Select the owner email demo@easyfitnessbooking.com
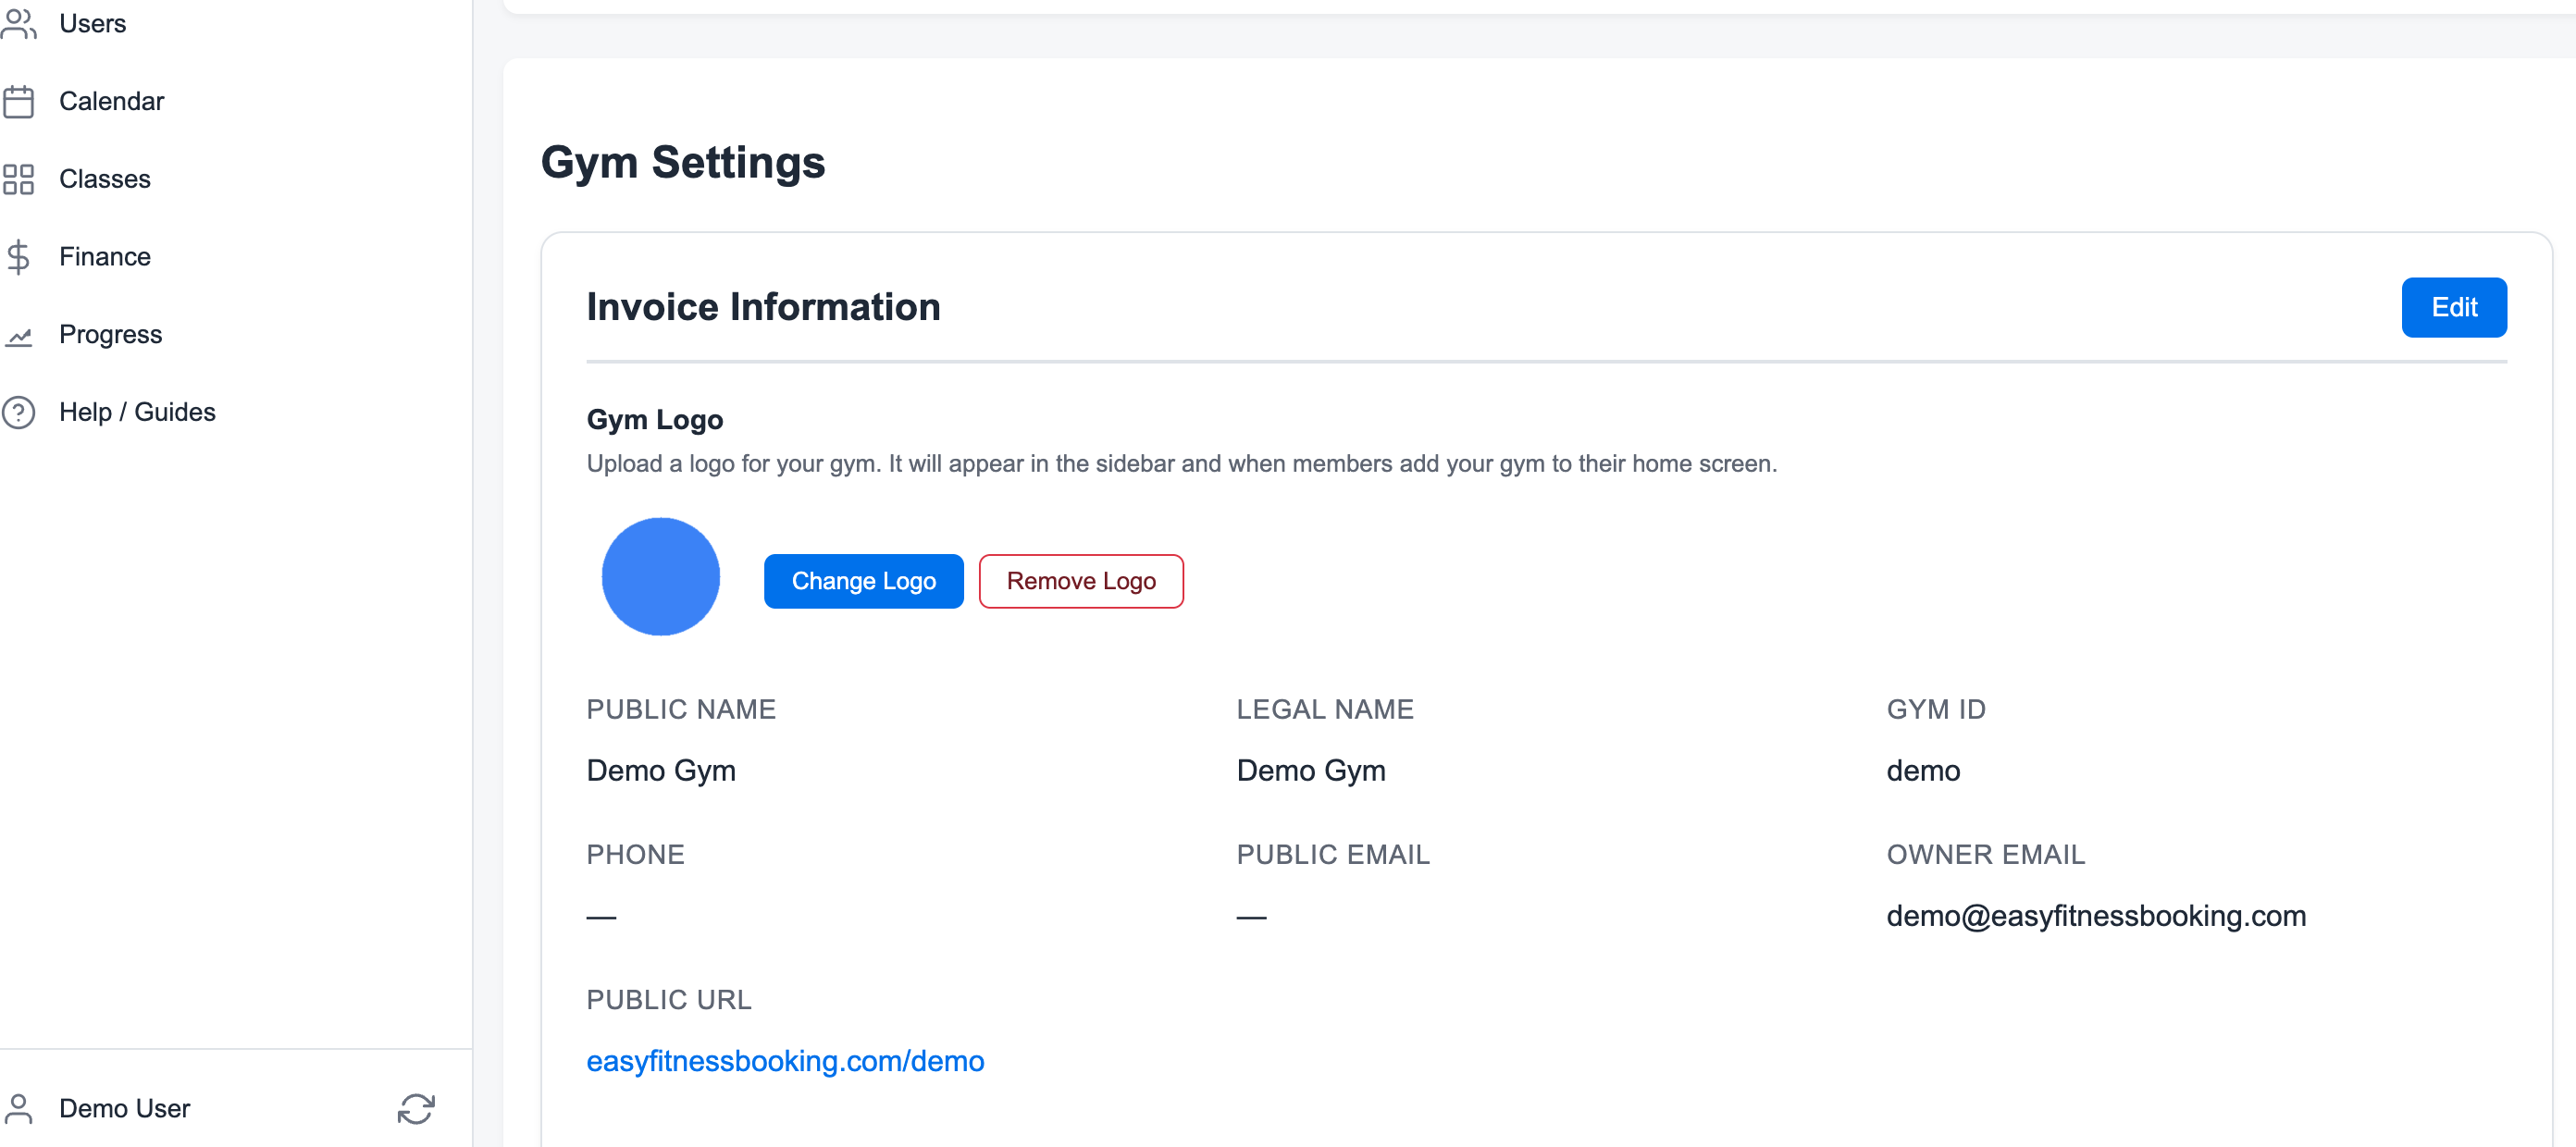 pyautogui.click(x=2096, y=916)
